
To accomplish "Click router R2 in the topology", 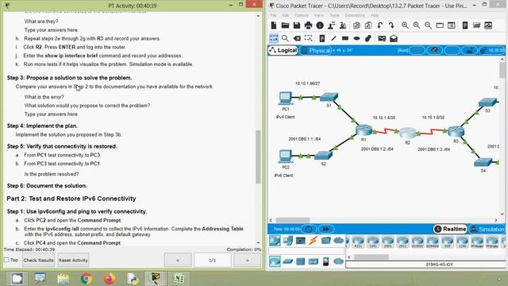I will point(407,133).
